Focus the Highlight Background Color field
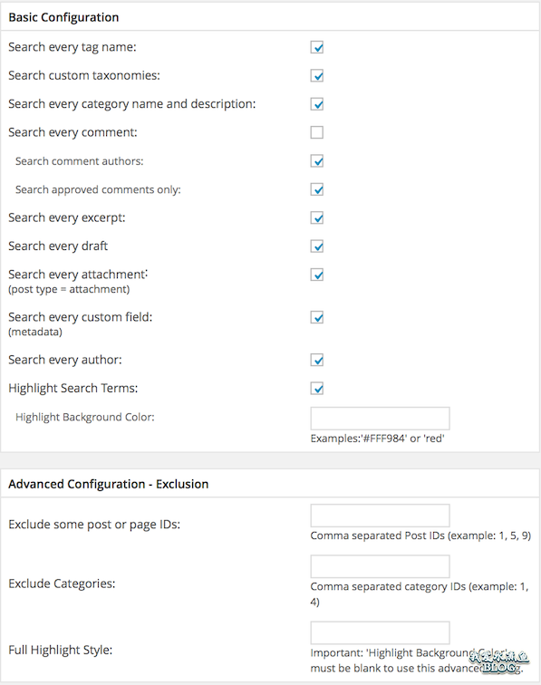The height and width of the screenshot is (685, 541). pyautogui.click(x=380, y=419)
